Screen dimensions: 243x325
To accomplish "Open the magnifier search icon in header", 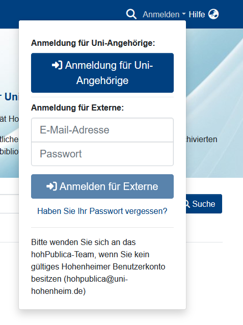I will 131,14.
